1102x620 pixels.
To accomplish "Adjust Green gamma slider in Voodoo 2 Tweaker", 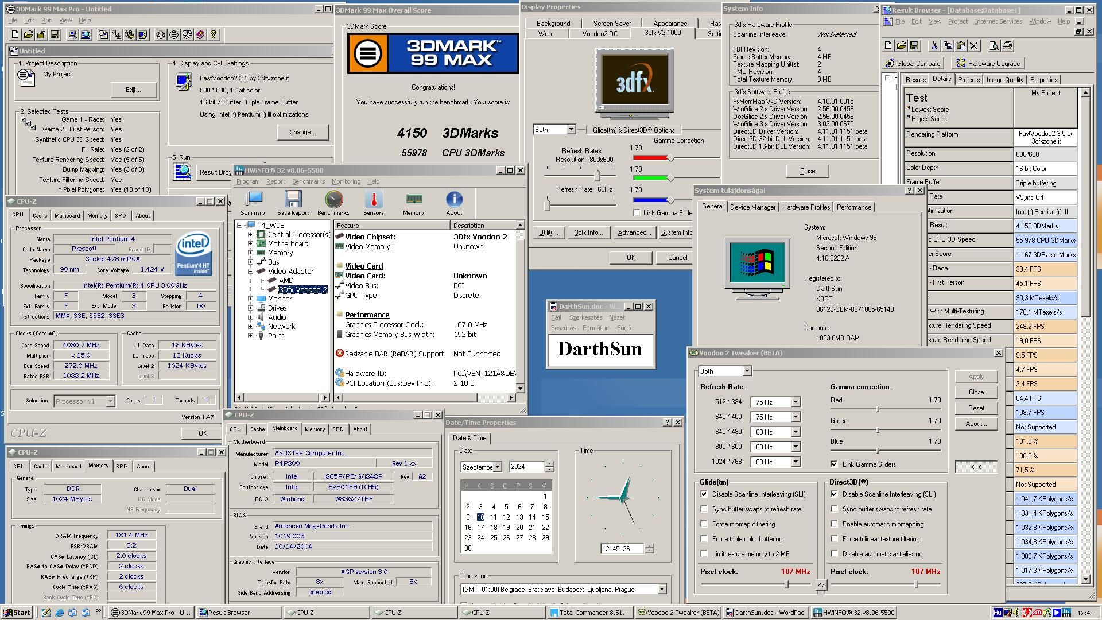I will pos(878,430).
